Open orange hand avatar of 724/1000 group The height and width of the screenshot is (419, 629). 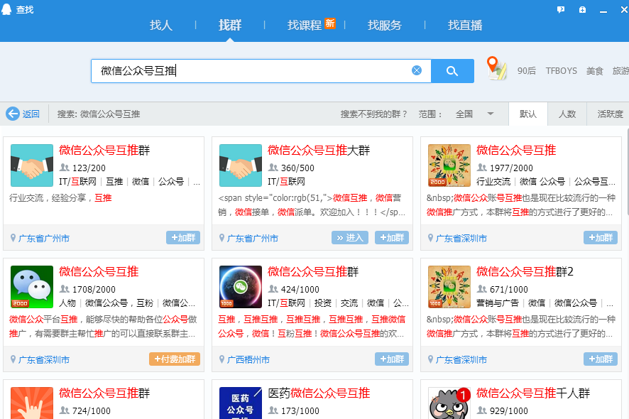[32, 403]
